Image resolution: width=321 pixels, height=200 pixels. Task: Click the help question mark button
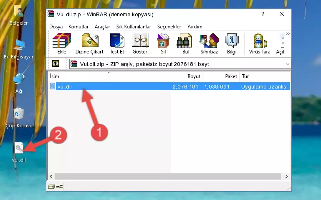[263, 14]
